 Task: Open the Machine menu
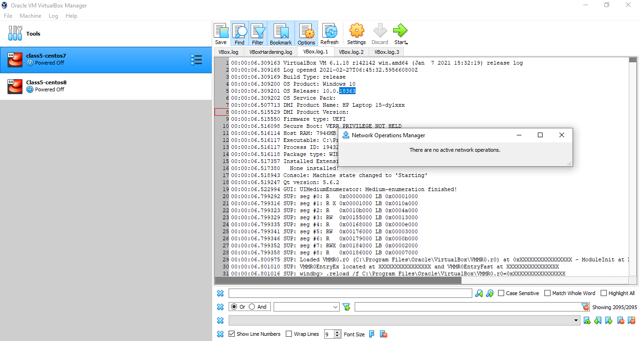pos(30,15)
